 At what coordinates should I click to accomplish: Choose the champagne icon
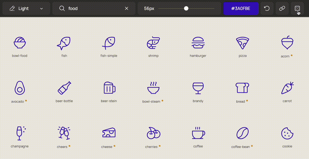[20, 133]
